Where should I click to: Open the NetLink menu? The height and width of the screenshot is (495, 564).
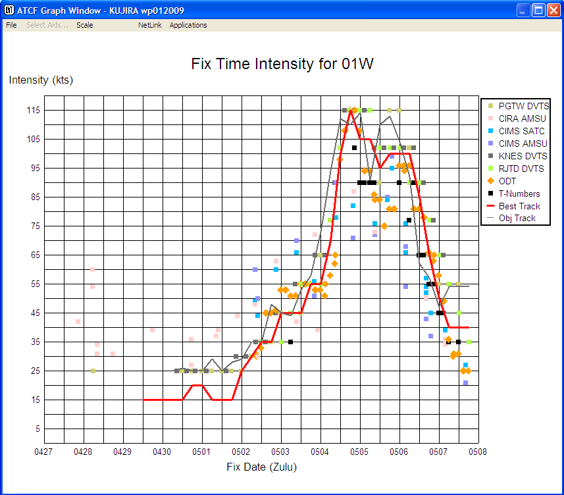(149, 25)
